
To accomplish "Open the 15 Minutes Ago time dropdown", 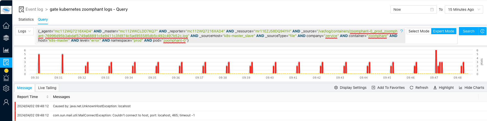I will pos(464,9).
